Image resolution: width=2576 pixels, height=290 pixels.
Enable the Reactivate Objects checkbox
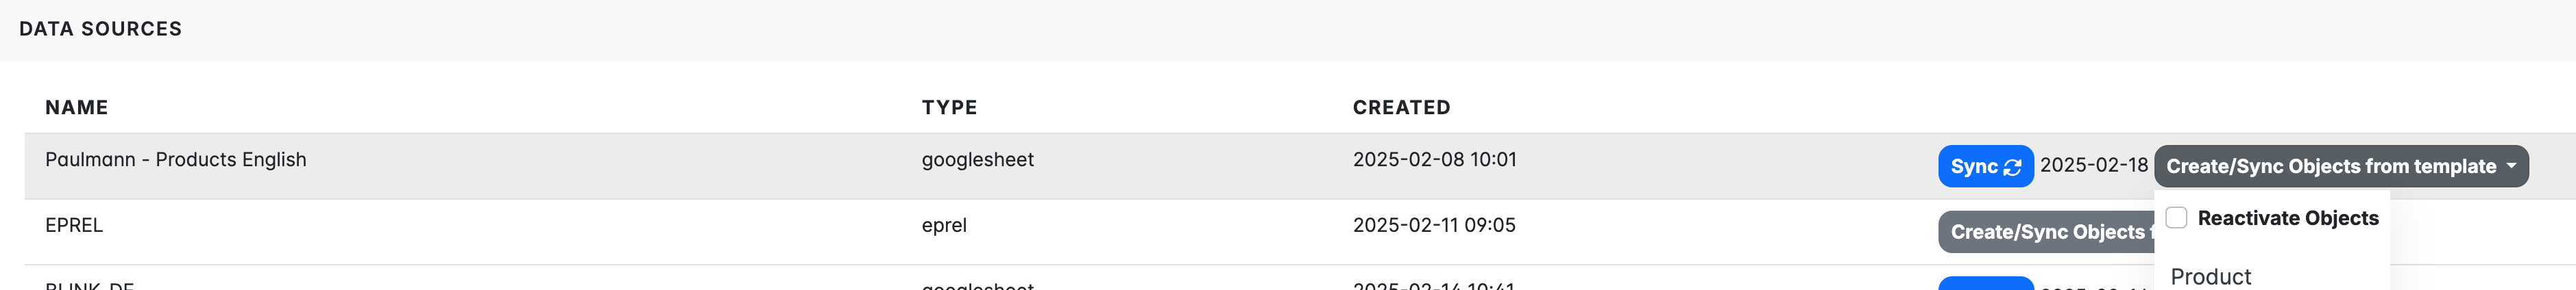(2177, 218)
